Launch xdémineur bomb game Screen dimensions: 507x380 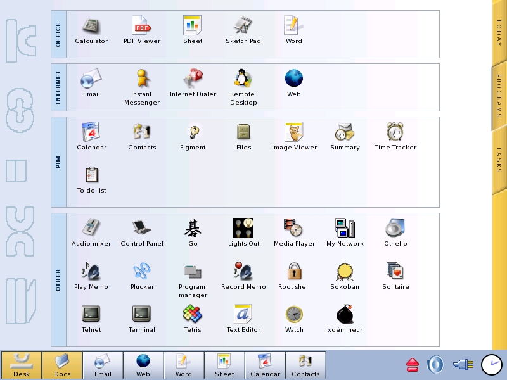point(345,319)
